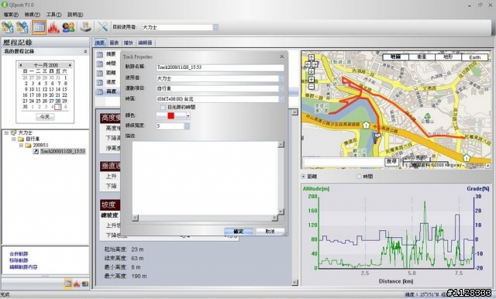Click the map search input field
496x299 pixels.
(343, 162)
